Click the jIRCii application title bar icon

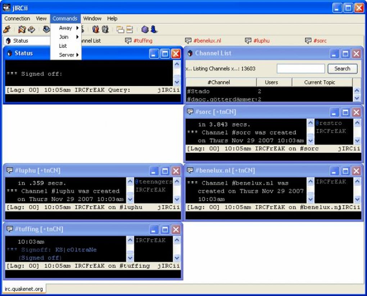(x=7, y=8)
